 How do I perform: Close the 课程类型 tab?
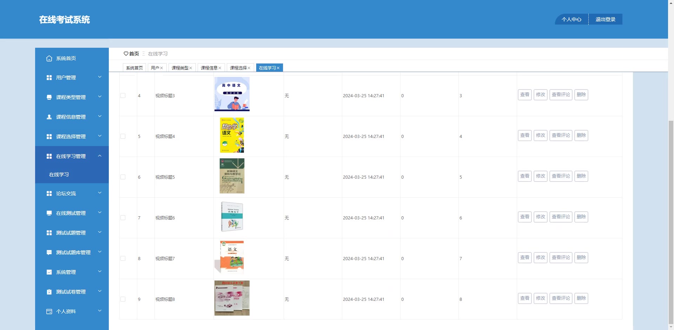191,68
